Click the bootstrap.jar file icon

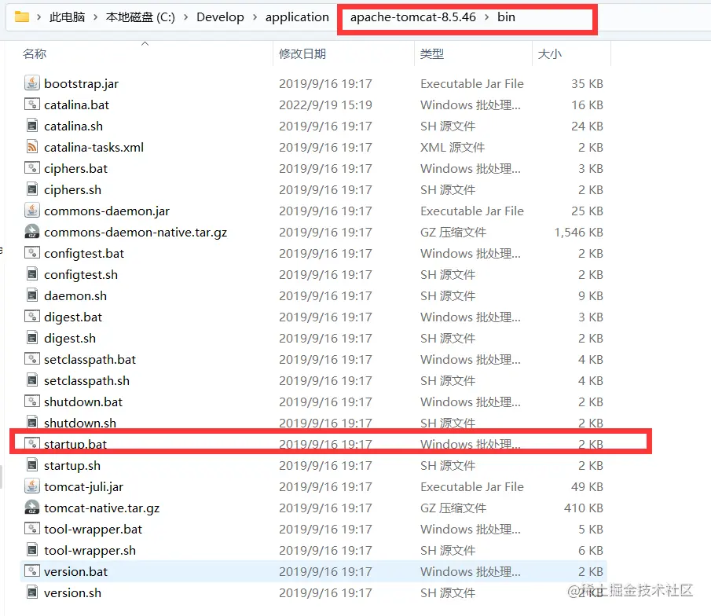tap(31, 83)
